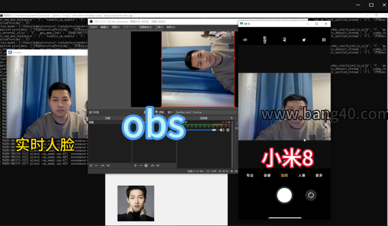The image size is (388, 226).
Task: Add a scene with plus icon
Action: [91, 165]
